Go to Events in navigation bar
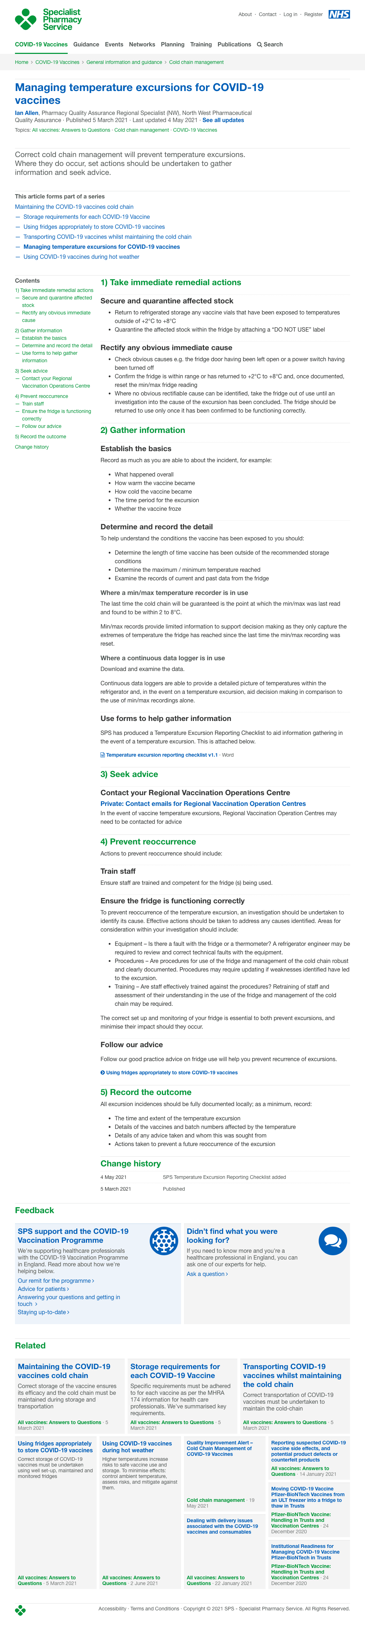 point(114,45)
